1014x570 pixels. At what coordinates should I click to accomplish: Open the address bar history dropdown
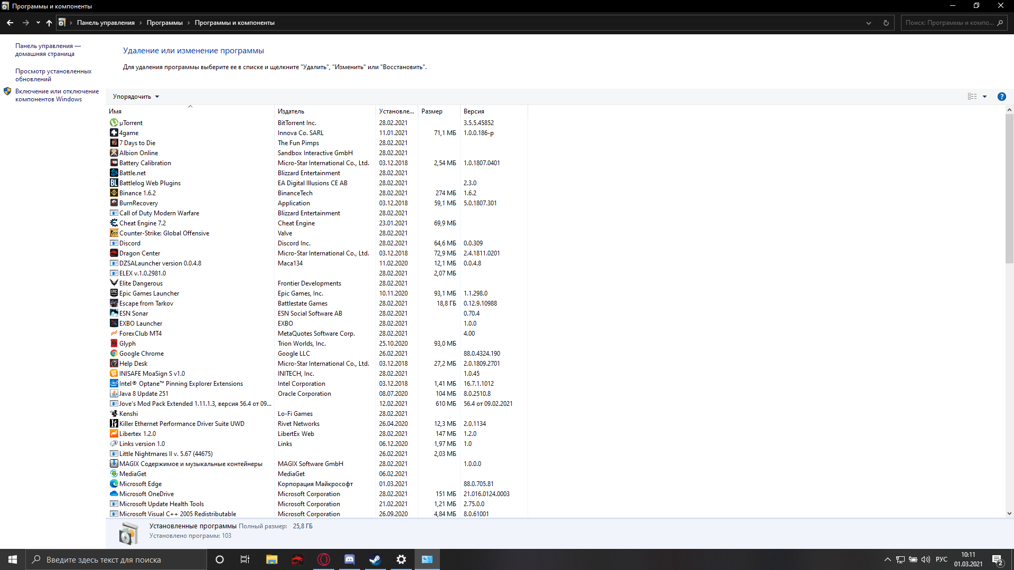[869, 23]
